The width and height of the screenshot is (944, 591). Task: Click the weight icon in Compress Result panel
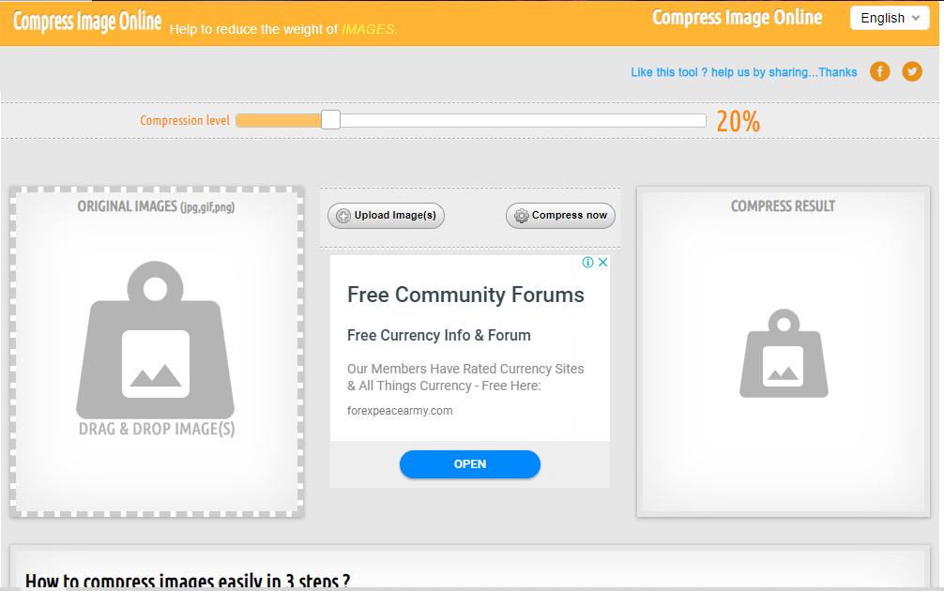pos(783,356)
